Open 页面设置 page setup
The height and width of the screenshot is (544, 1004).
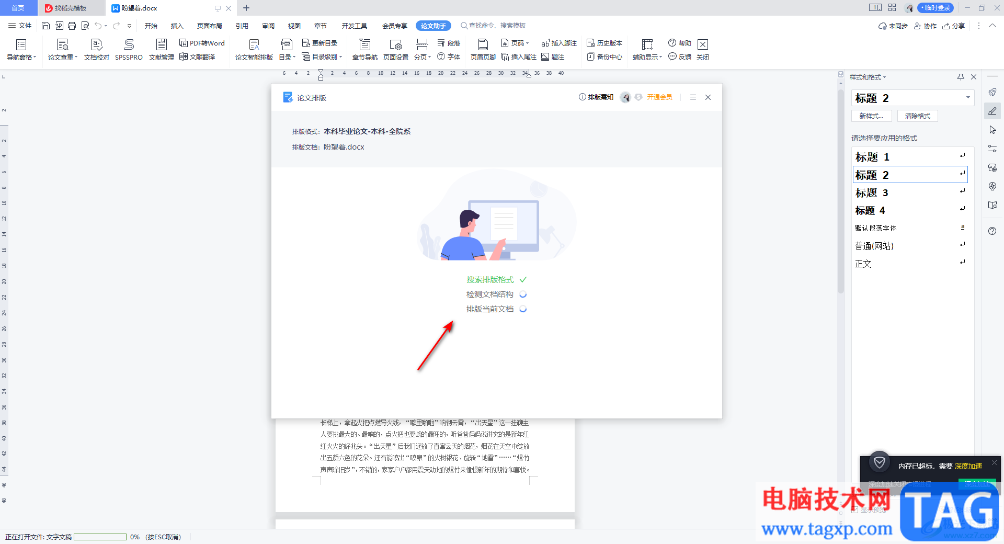pyautogui.click(x=396, y=50)
